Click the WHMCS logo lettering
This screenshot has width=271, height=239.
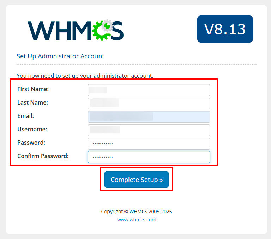[x=76, y=30]
